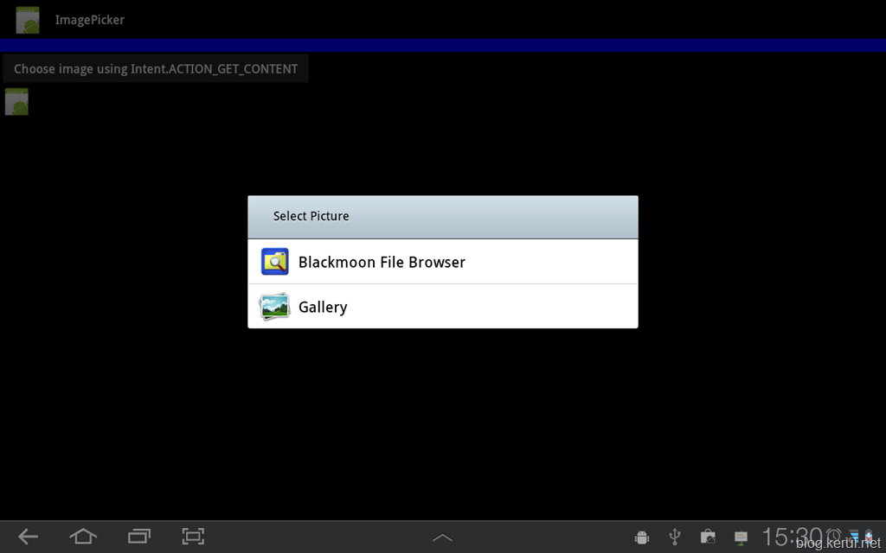Open the Recent apps button
886x553 pixels.
139,536
